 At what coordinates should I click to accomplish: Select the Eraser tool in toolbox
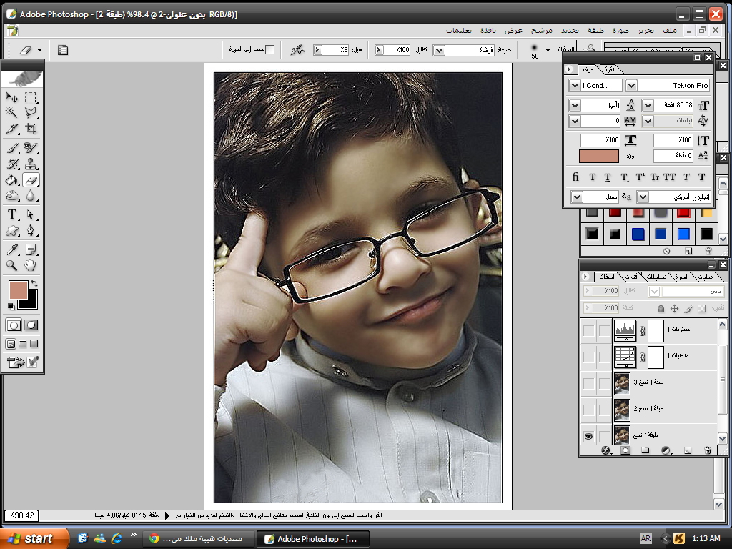point(31,179)
